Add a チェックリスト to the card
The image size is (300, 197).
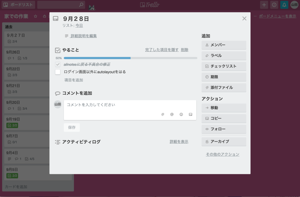224,66
